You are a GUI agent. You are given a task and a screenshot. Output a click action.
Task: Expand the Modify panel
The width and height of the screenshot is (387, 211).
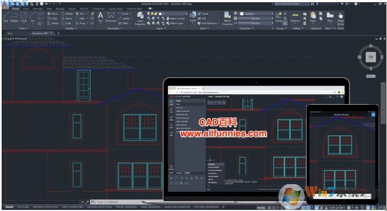pyautogui.click(x=71, y=28)
